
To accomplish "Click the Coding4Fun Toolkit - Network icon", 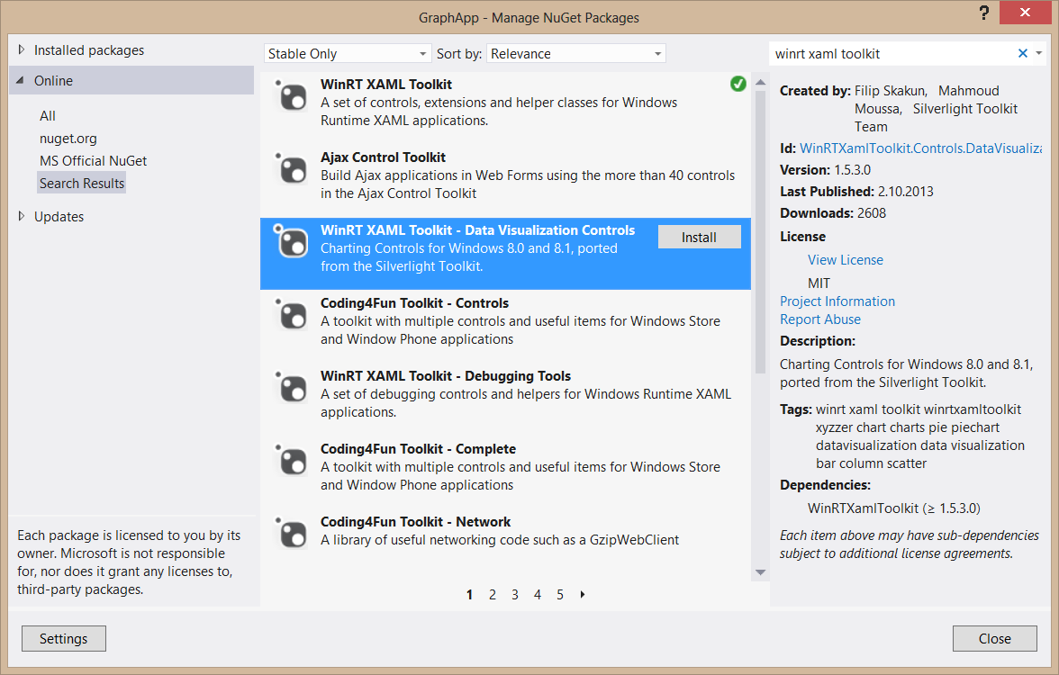I will [x=291, y=534].
